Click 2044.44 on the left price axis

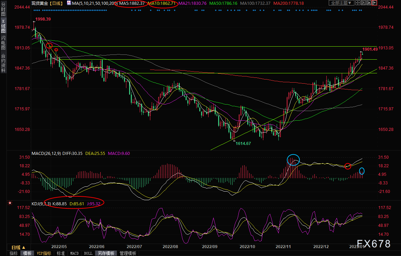(x=22, y=7)
